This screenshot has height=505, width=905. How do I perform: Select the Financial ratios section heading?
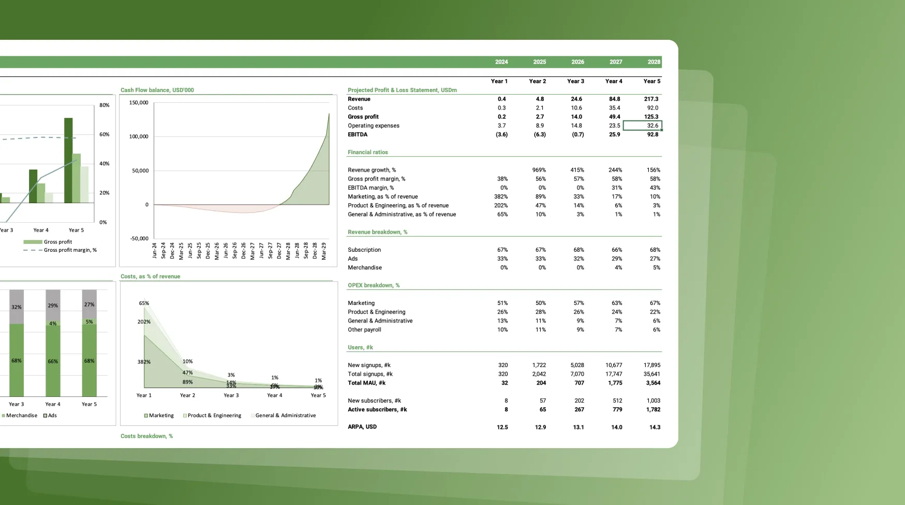pyautogui.click(x=367, y=152)
